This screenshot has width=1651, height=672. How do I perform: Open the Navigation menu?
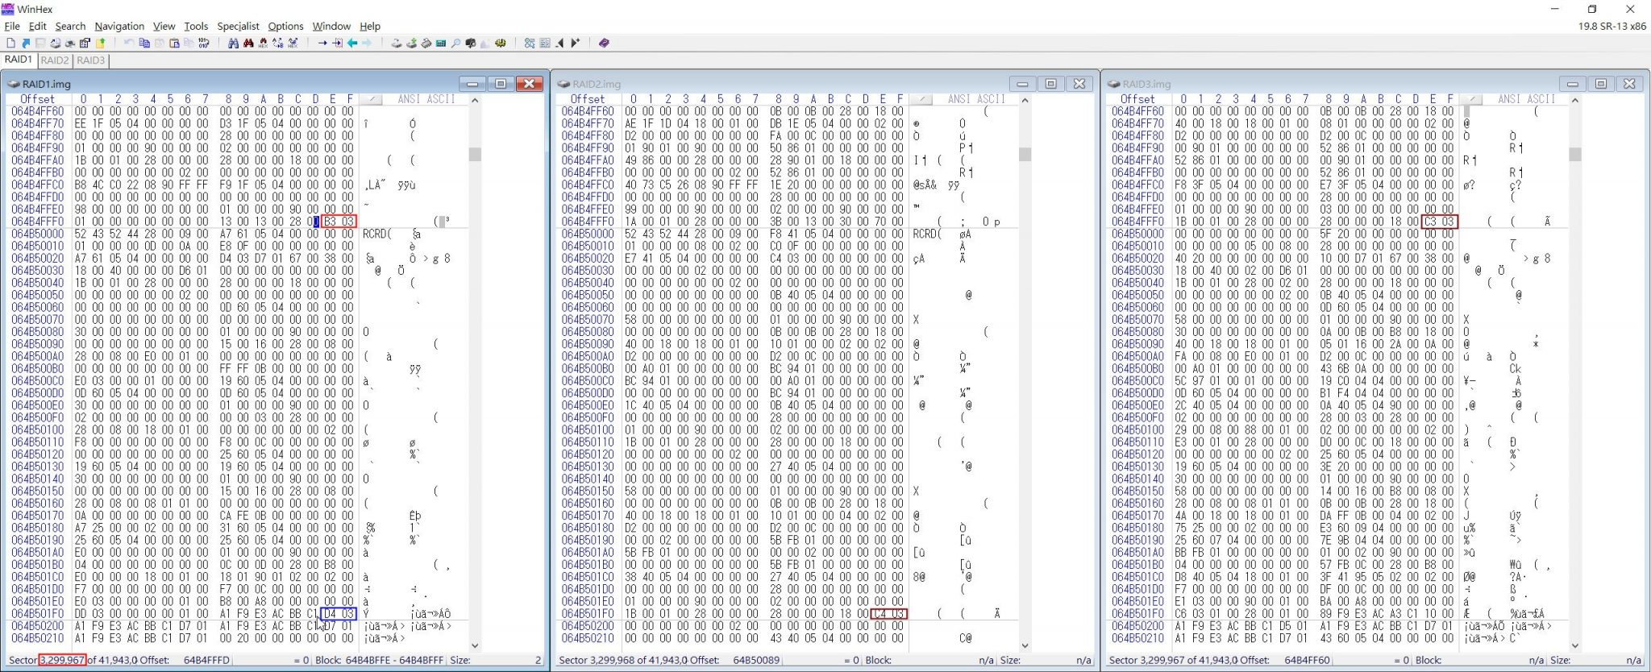pos(119,26)
